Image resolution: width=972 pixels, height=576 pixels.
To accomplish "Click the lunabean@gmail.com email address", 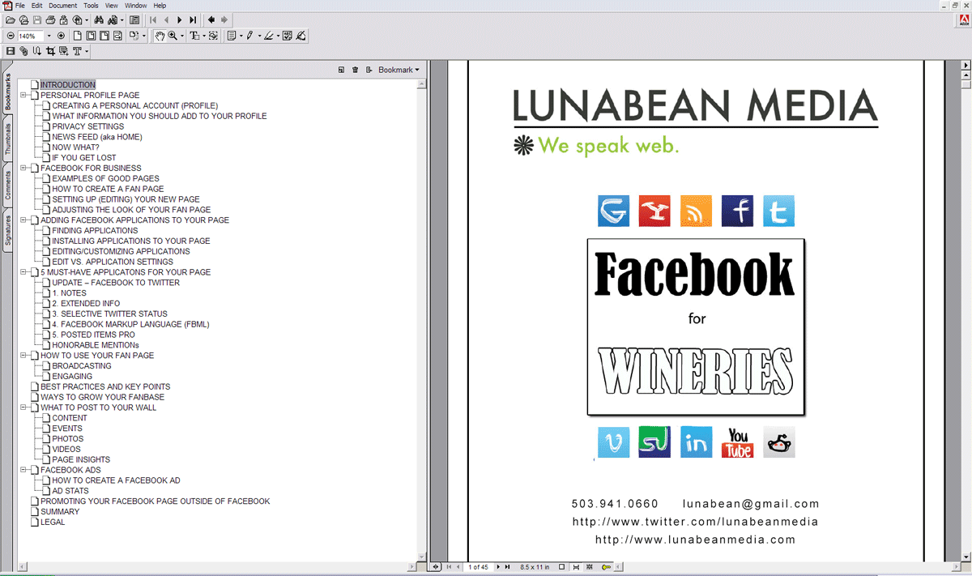I will (751, 503).
